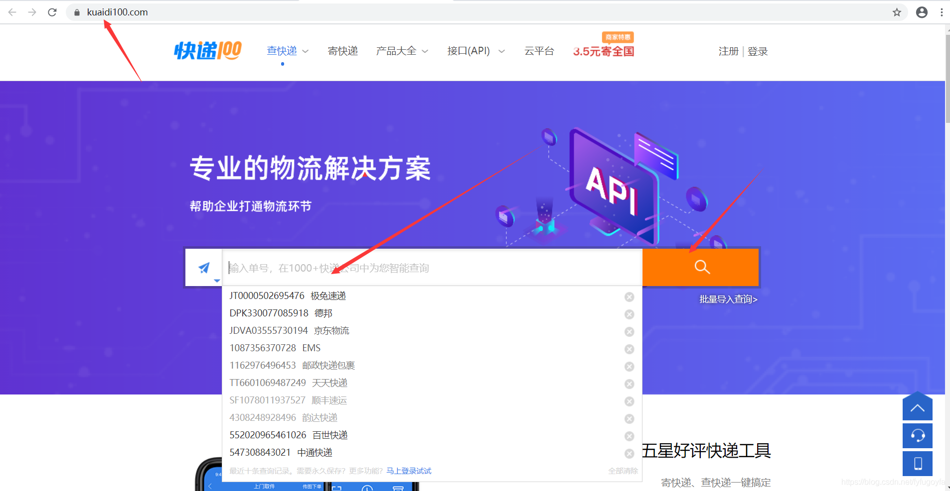Select history entry 547308843021 中通快递
950x491 pixels.
pyautogui.click(x=281, y=453)
